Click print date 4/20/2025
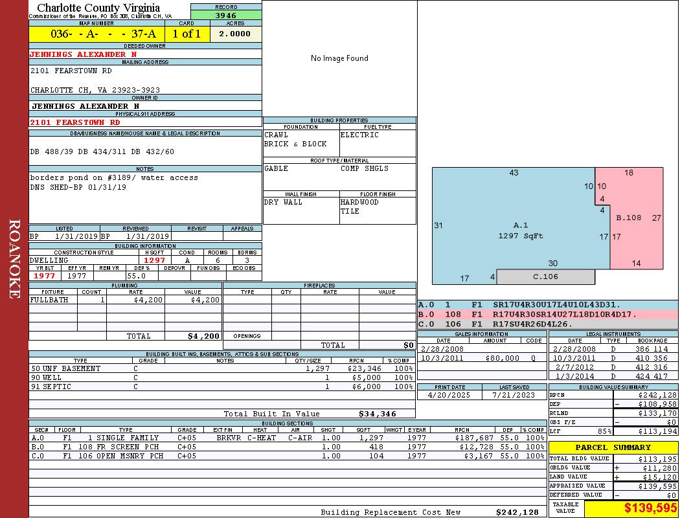The width and height of the screenshot is (680, 518). (x=449, y=396)
